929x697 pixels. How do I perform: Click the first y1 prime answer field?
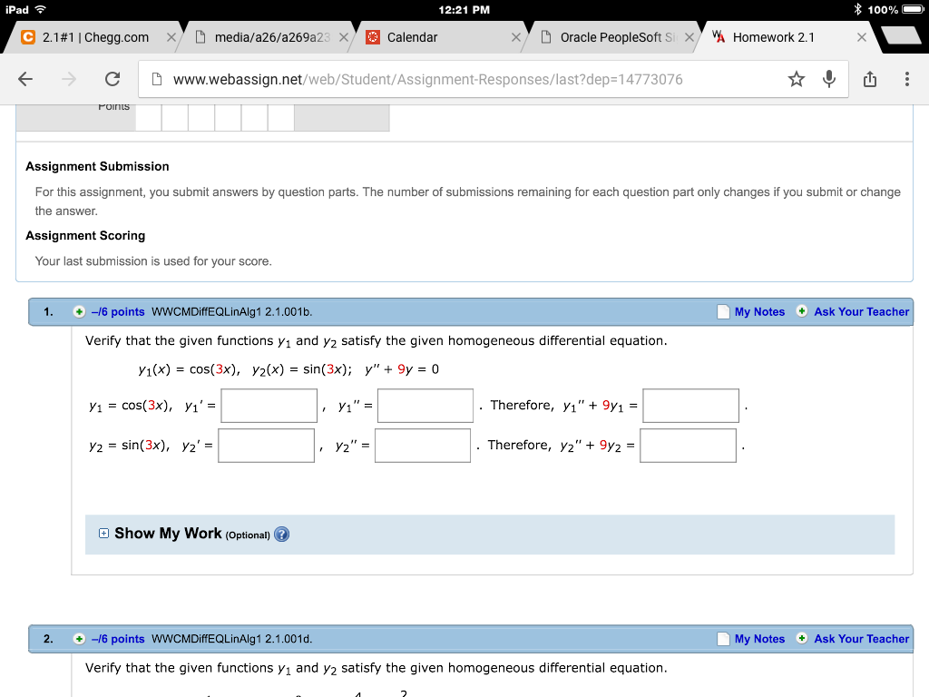pyautogui.click(x=268, y=406)
